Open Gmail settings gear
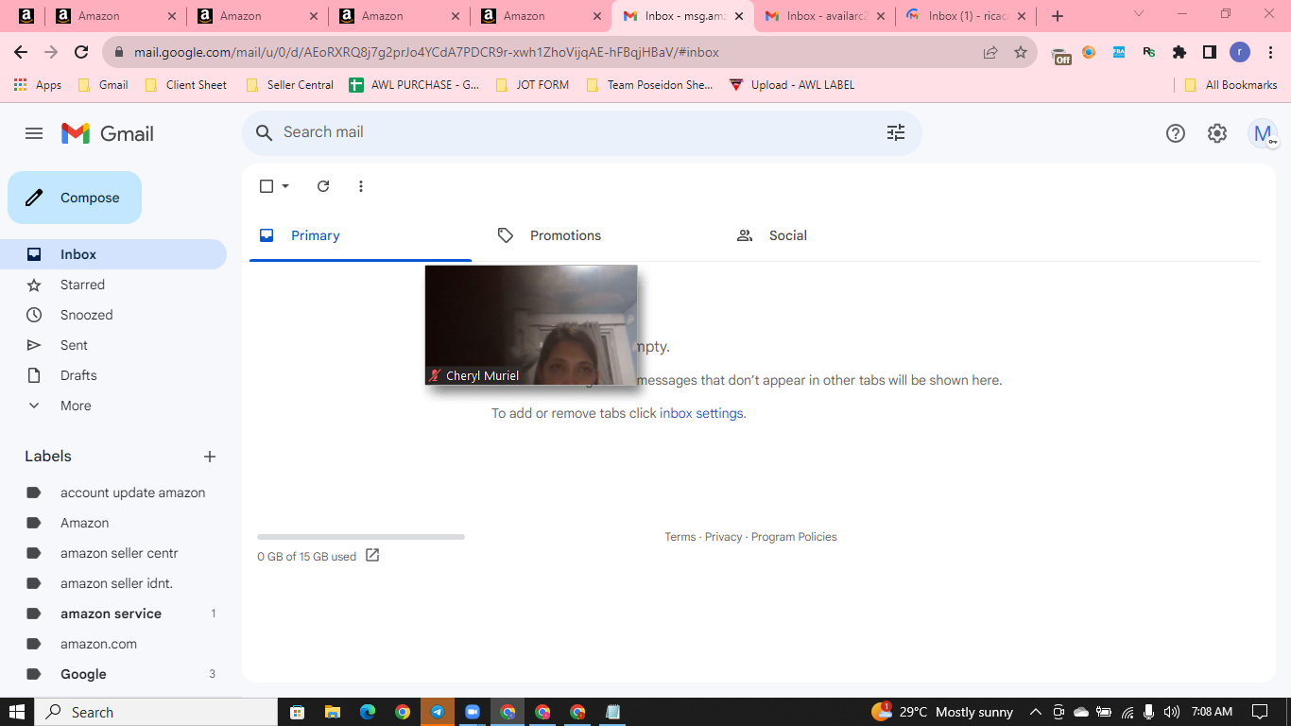1291x726 pixels. tap(1217, 133)
